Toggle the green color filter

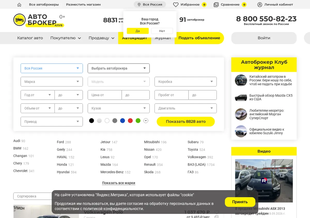click(x=138, y=121)
